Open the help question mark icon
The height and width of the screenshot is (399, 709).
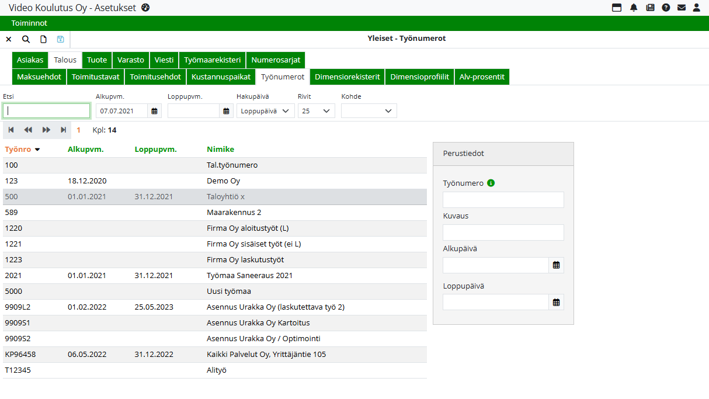(x=666, y=8)
